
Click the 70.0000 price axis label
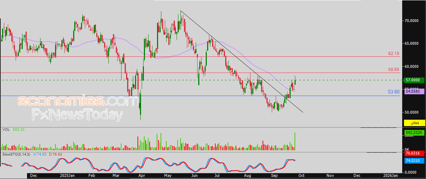412,21
